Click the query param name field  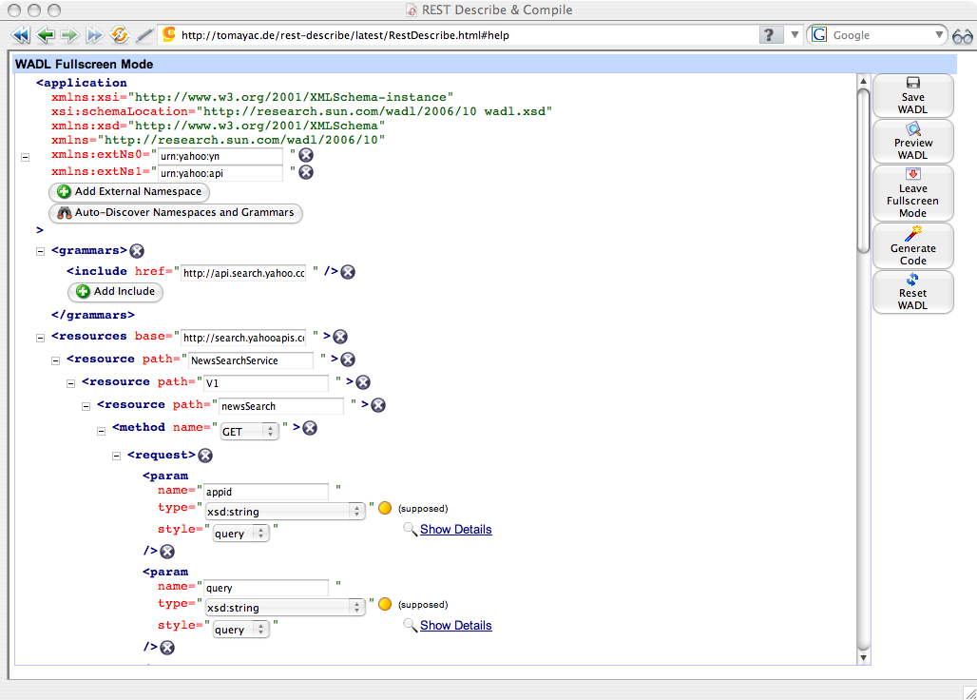pos(266,588)
